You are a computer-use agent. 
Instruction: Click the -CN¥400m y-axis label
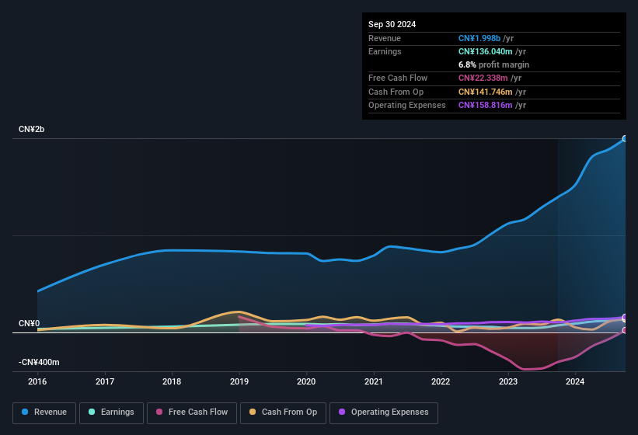[39, 362]
